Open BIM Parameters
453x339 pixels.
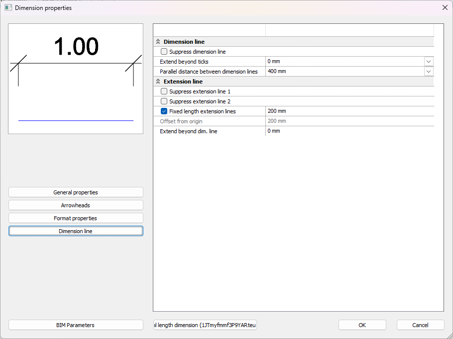point(76,325)
